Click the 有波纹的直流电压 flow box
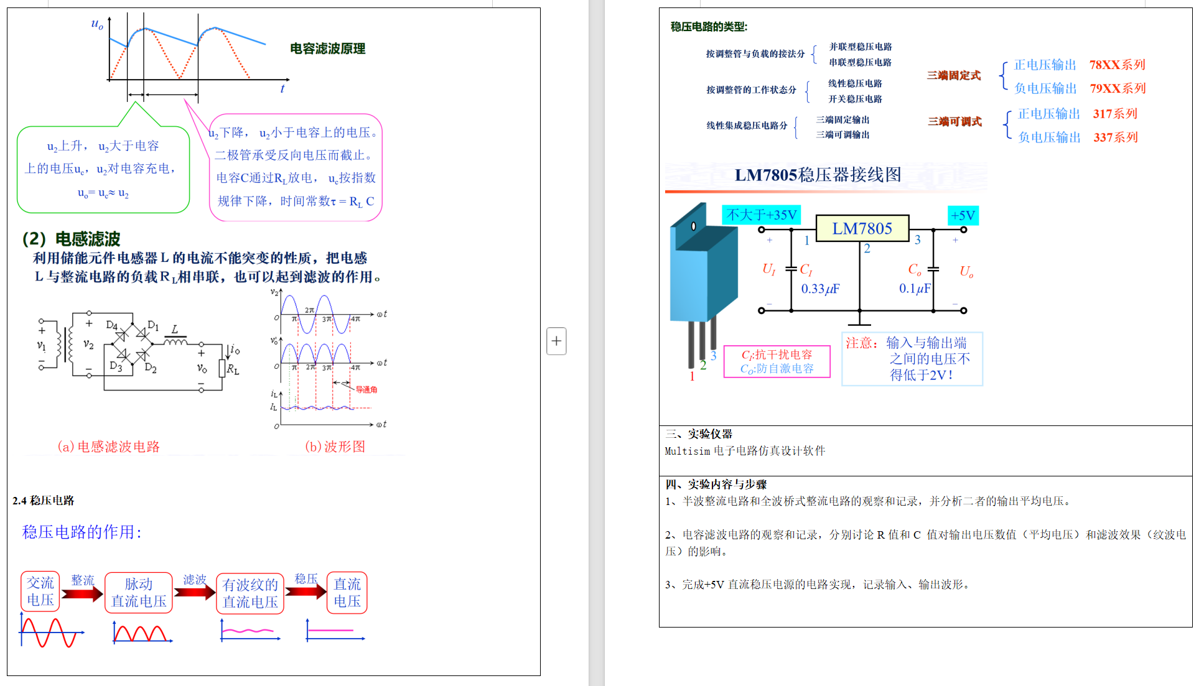Screen dimensions: 1204x686 [x=250, y=593]
